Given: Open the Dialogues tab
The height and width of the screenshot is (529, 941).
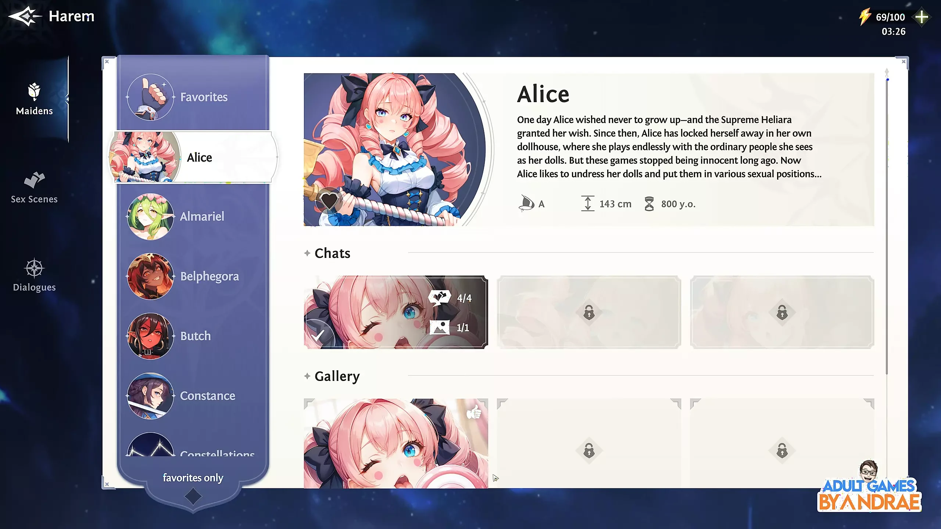Looking at the screenshot, I should pyautogui.click(x=34, y=276).
